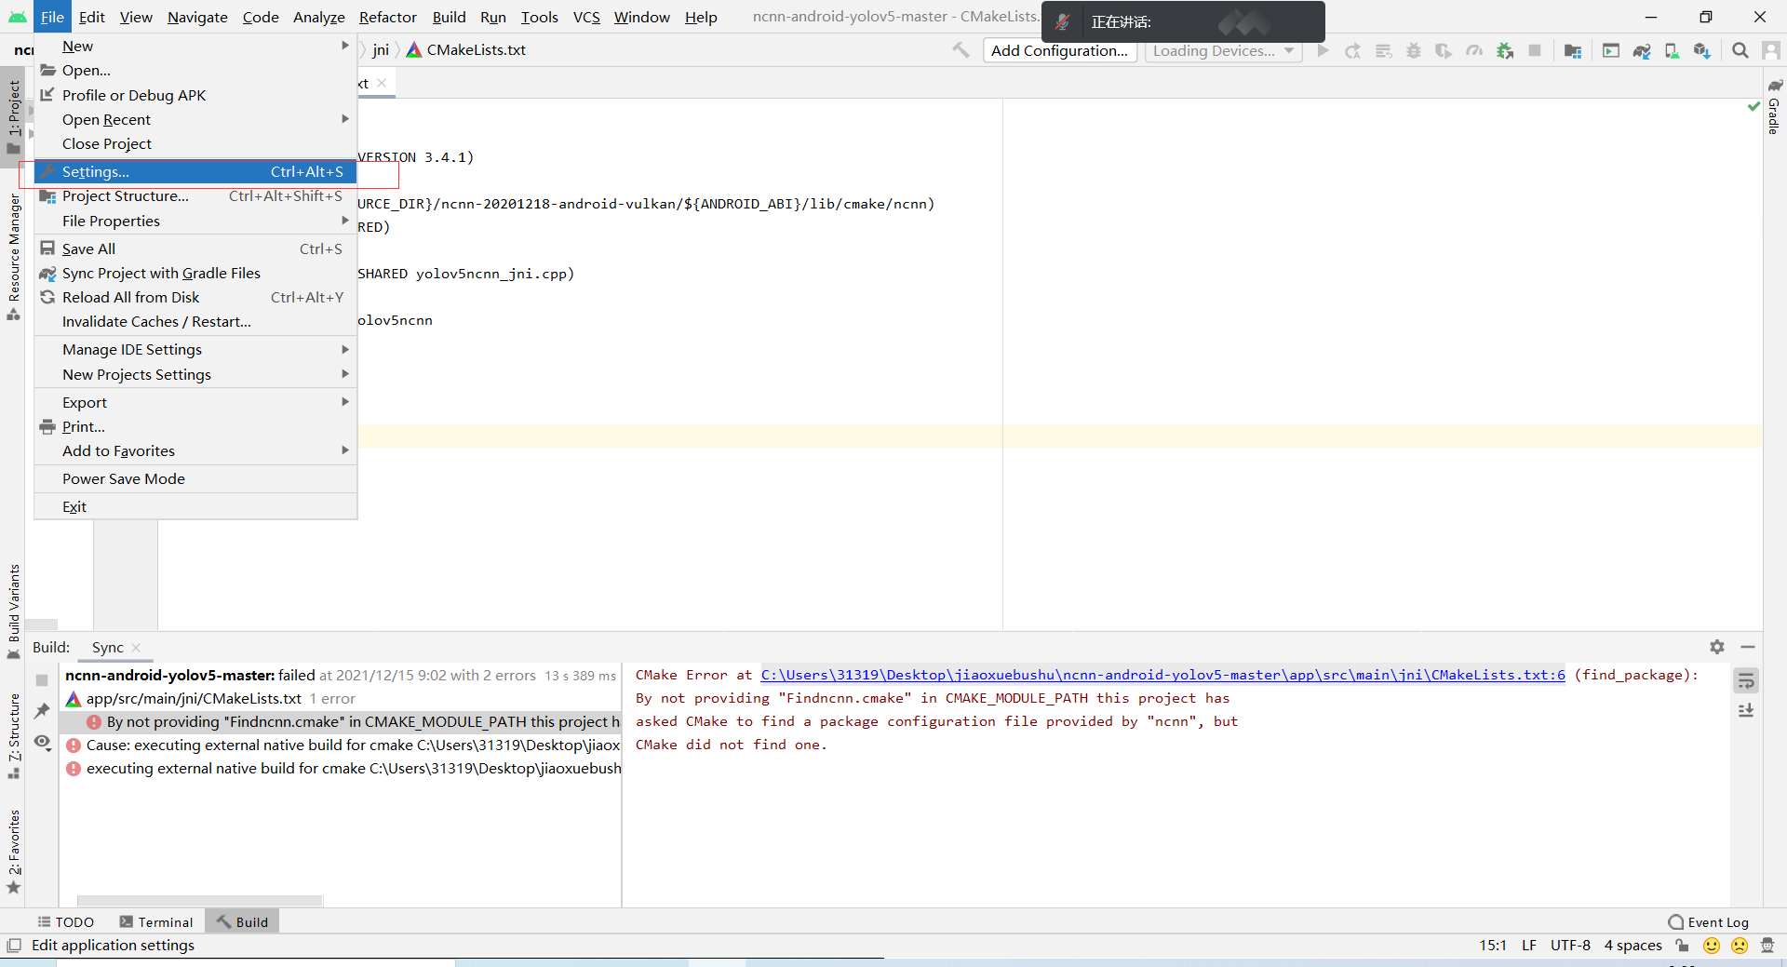Change line ending via LF indicator

1528,945
